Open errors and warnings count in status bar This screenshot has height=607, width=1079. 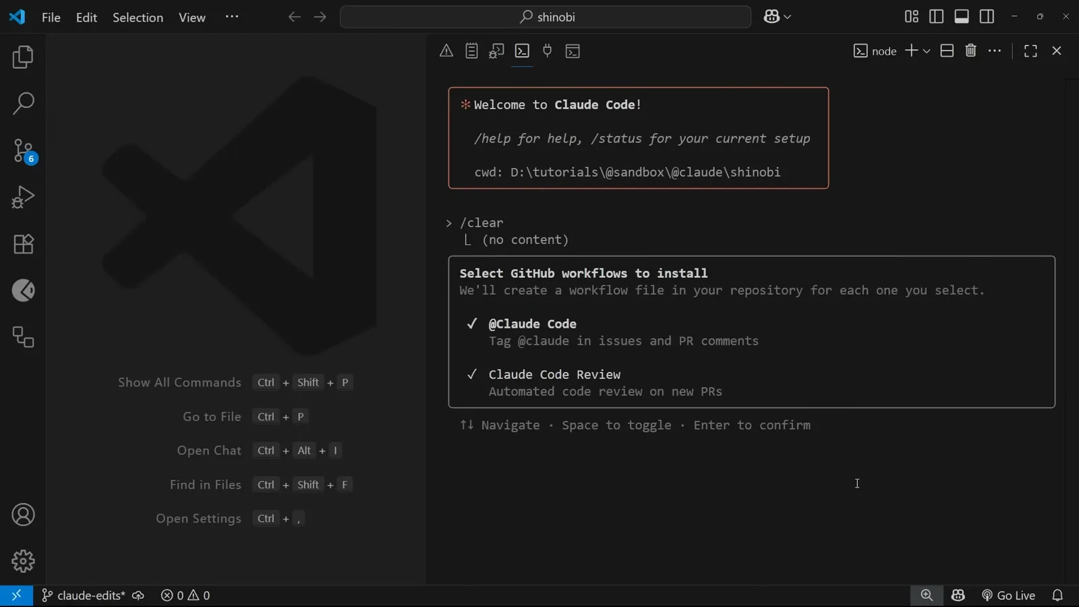[x=185, y=596]
